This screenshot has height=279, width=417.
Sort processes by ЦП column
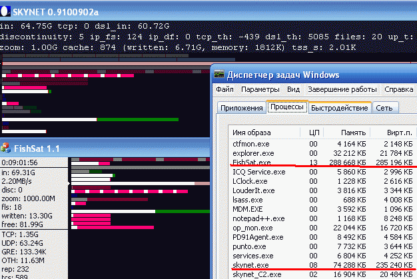(x=312, y=133)
